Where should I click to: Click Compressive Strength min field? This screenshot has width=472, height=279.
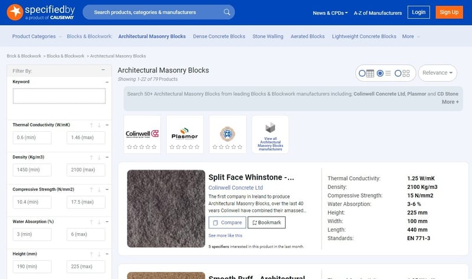point(32,202)
